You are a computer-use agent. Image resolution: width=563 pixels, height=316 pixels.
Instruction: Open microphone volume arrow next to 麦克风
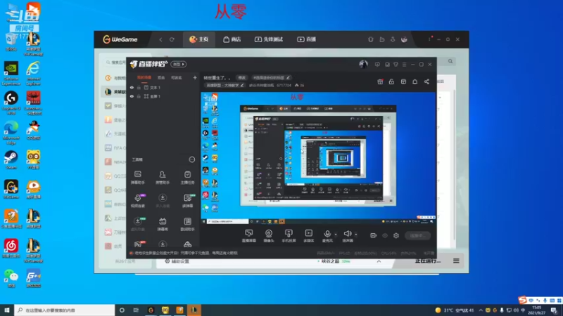pyautogui.click(x=336, y=235)
